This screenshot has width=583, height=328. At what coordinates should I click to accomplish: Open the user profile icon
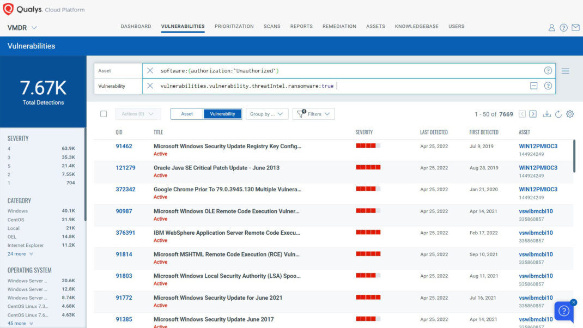tap(551, 28)
